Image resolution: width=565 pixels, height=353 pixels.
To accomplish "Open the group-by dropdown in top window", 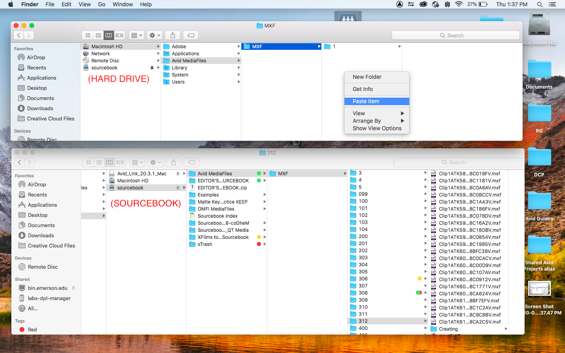I will 137,35.
